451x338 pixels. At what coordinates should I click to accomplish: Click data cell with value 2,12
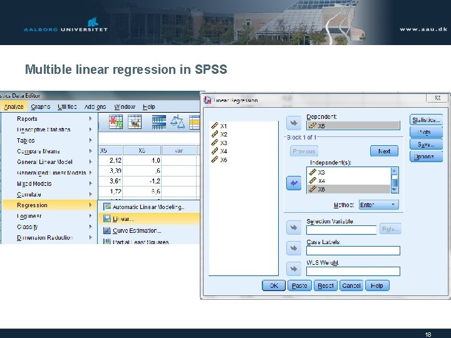tap(110, 160)
